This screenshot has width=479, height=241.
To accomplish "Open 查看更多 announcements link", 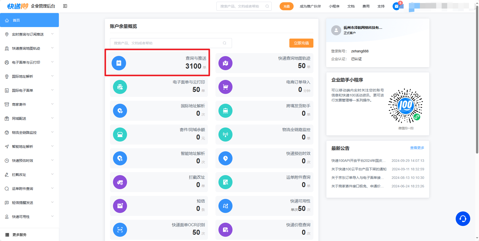I will tap(417, 148).
